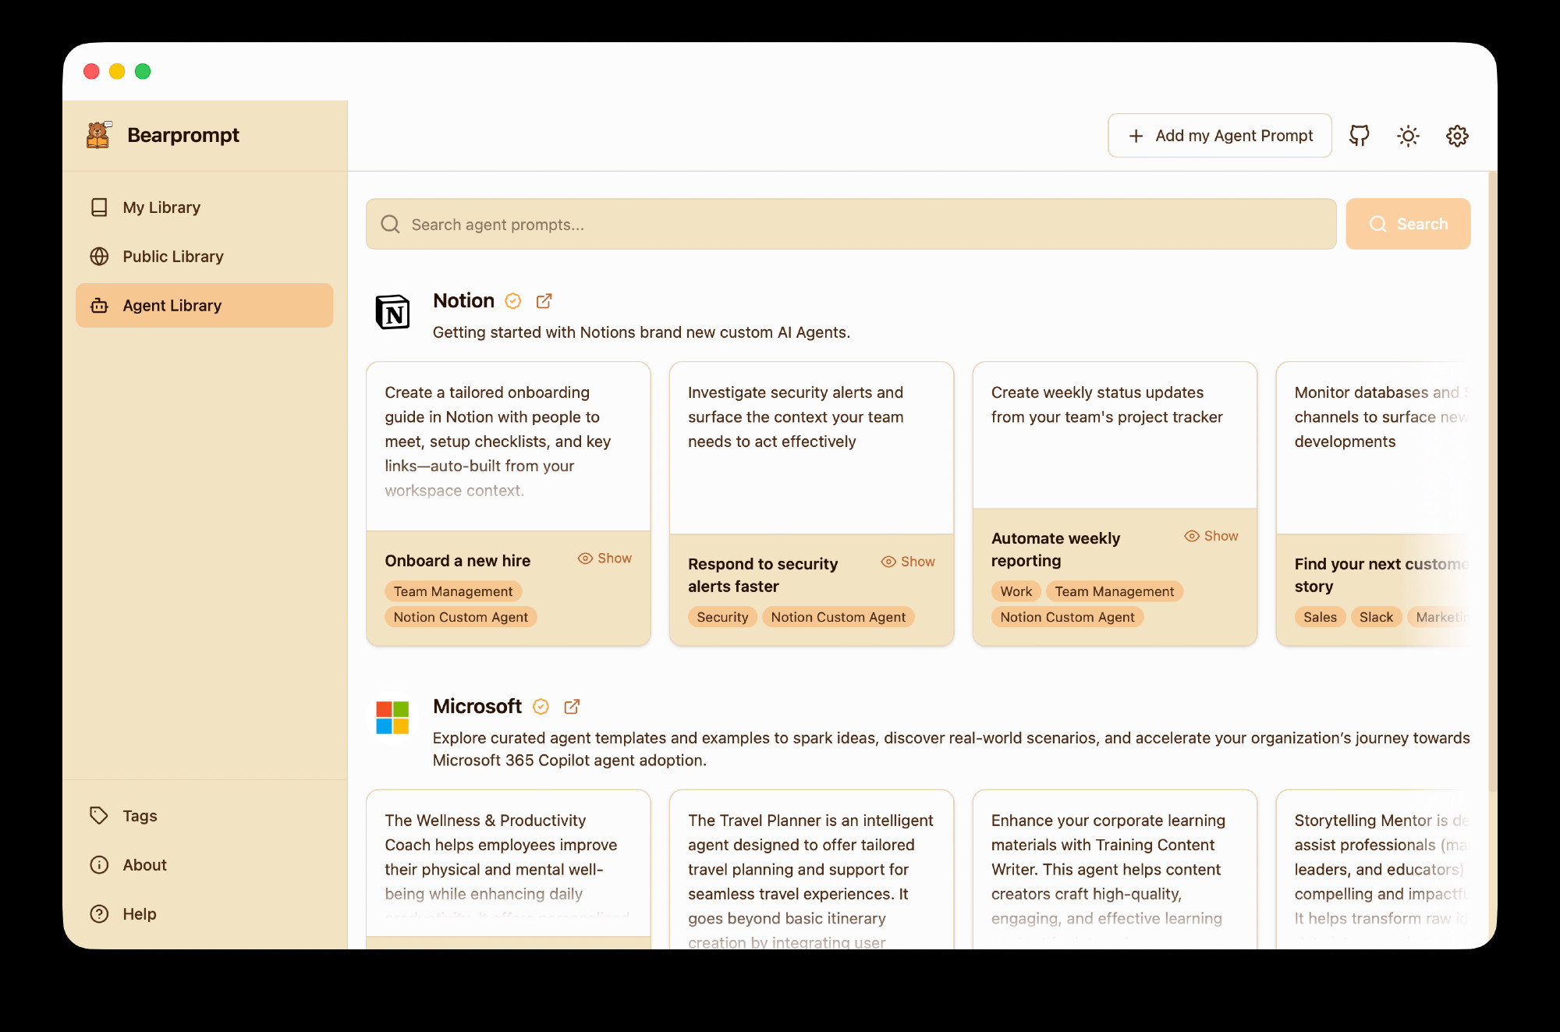Click the Slack tag on customer story card
Image resolution: width=1560 pixels, height=1032 pixels.
click(1376, 617)
